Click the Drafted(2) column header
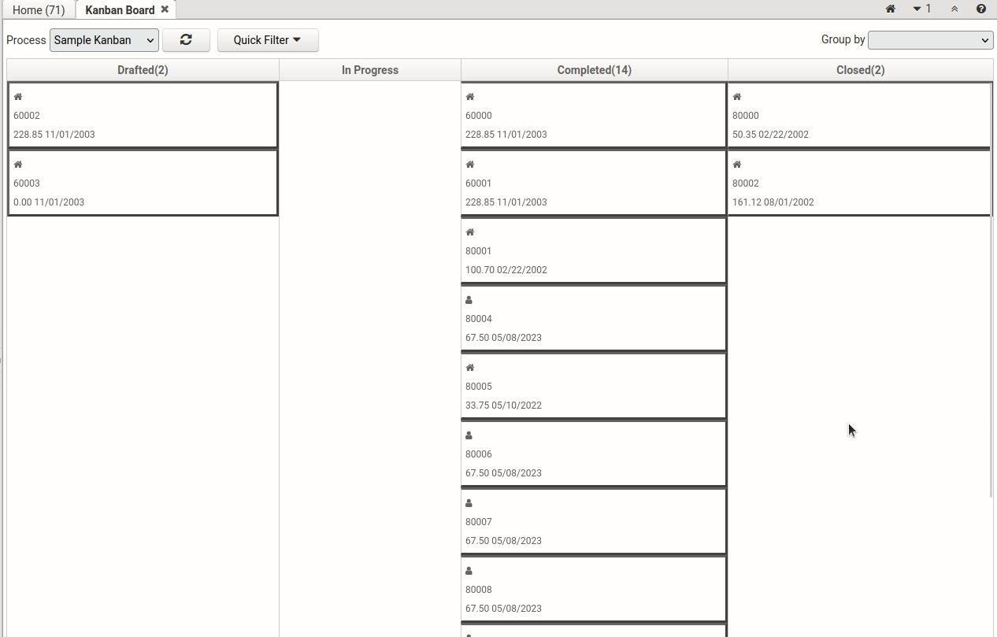This screenshot has width=997, height=637. pyautogui.click(x=143, y=70)
